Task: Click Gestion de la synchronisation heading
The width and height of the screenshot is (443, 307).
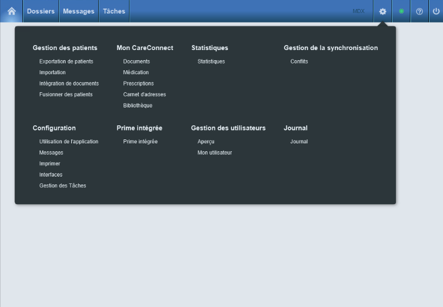Action: point(331,48)
